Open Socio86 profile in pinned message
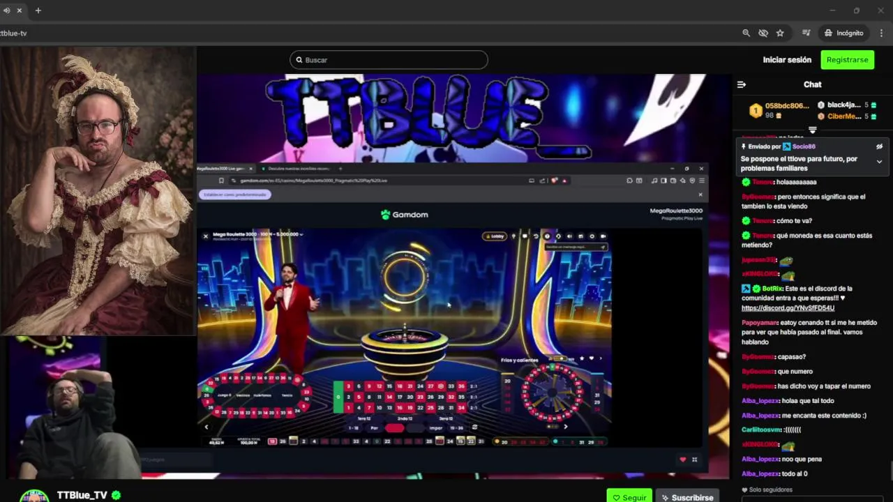Image resolution: width=893 pixels, height=502 pixels. [x=804, y=147]
